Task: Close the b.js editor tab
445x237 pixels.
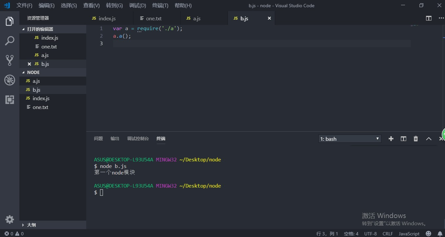Action: tap(269, 18)
